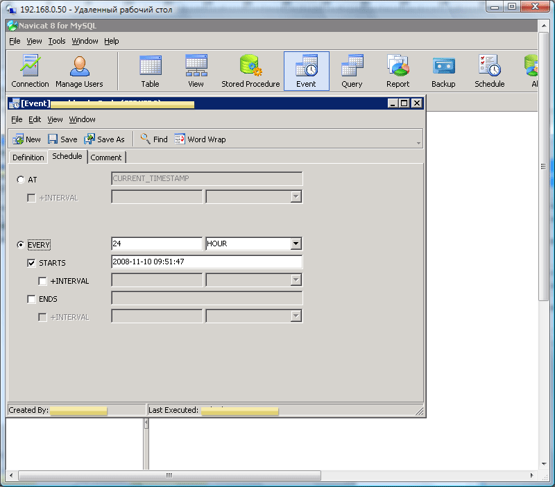555x487 pixels.
Task: Click the Manage Users icon
Action: pyautogui.click(x=79, y=71)
